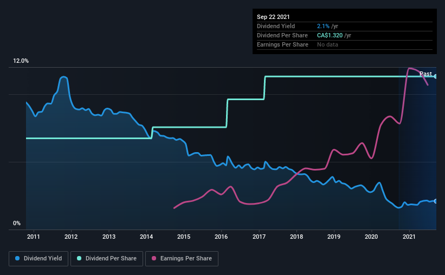Viewport: 445px width, 275px height.
Task: Click the 2.1% dividend yield value
Action: coord(323,26)
